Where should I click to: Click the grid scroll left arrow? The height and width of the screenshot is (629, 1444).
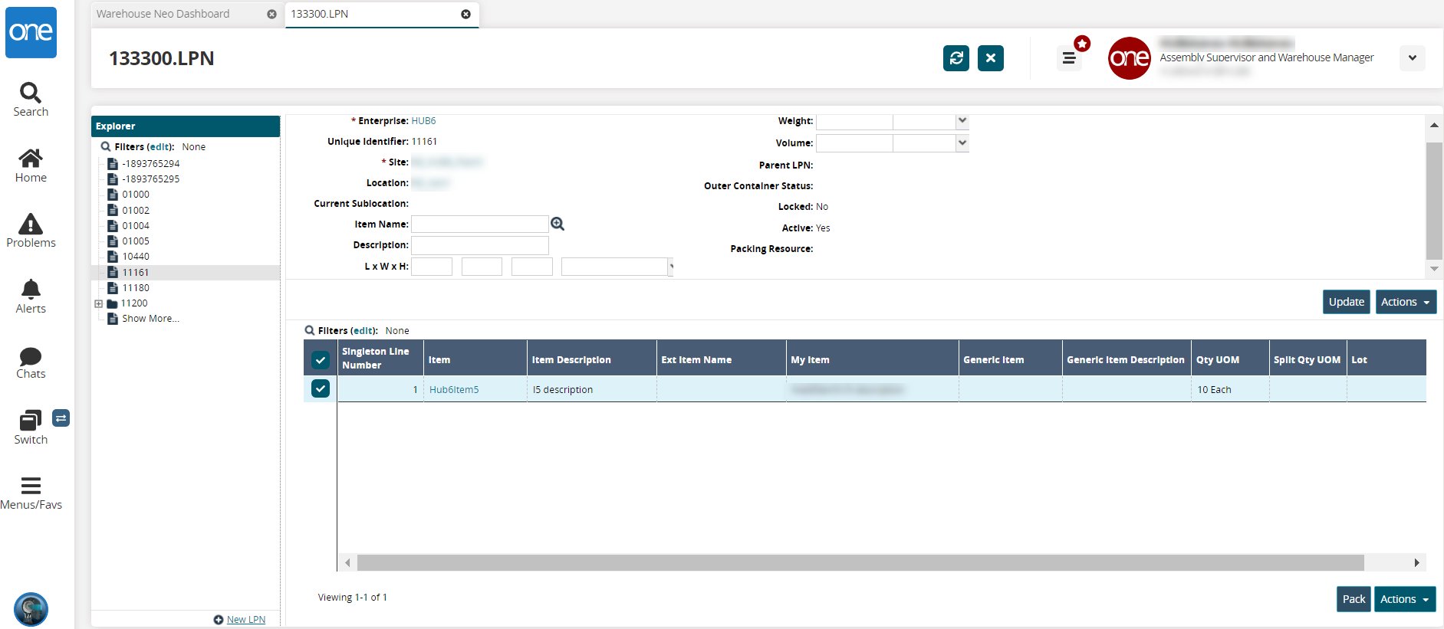347,563
